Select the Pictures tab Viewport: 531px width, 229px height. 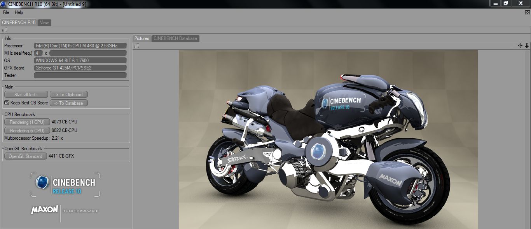142,38
